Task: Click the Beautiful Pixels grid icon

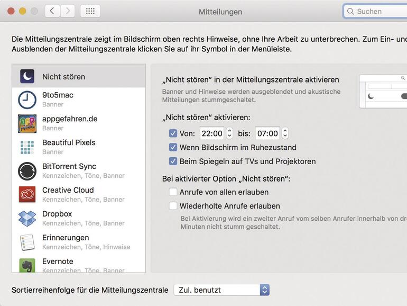Action: [x=27, y=147]
